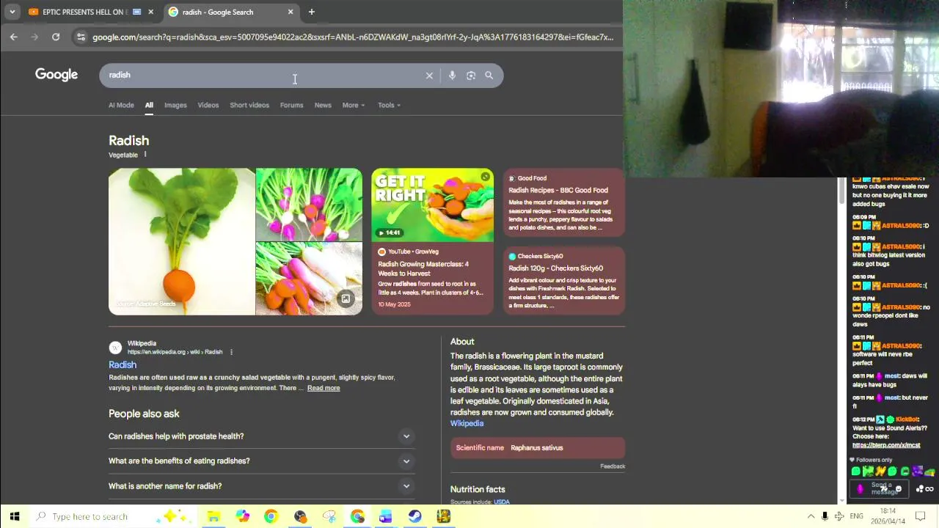Open image gallery icon on radish photos
This screenshot has width=939, height=528.
346,298
